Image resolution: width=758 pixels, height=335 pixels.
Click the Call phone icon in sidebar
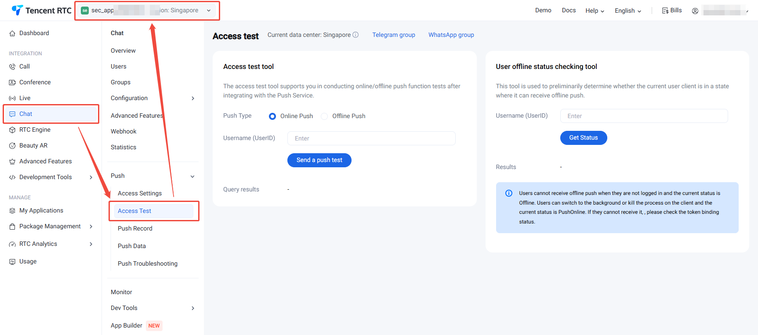click(x=12, y=67)
